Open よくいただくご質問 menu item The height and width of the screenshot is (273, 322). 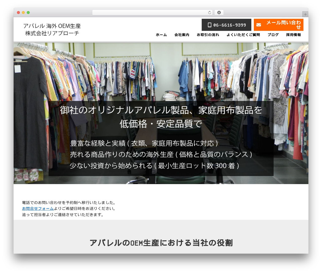[x=243, y=35]
